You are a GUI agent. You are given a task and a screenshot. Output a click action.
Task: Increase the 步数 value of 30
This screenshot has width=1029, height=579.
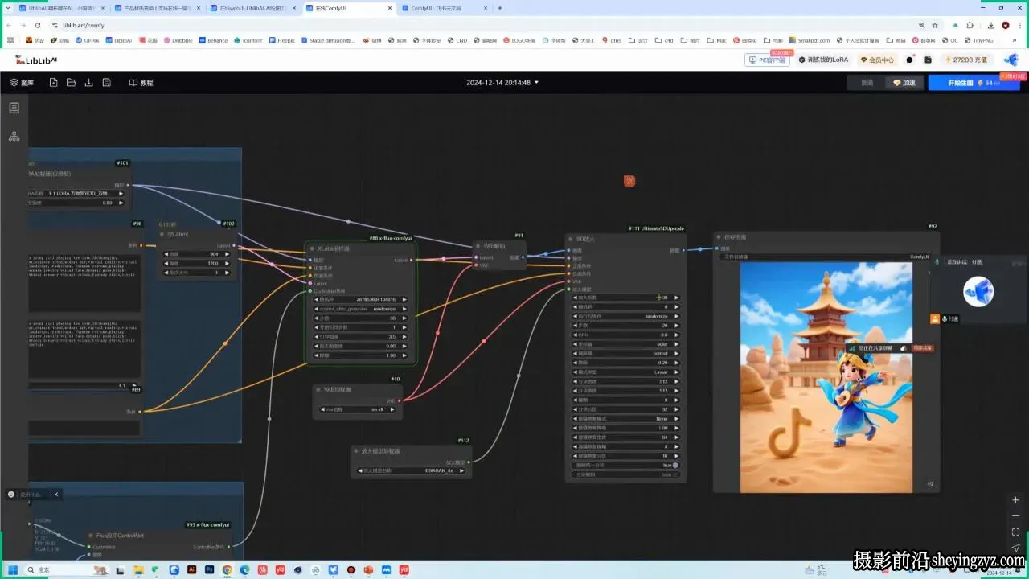pyautogui.click(x=404, y=318)
